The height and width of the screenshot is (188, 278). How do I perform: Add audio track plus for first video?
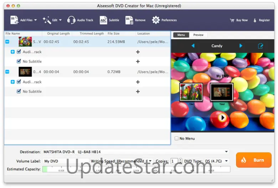click(138, 52)
